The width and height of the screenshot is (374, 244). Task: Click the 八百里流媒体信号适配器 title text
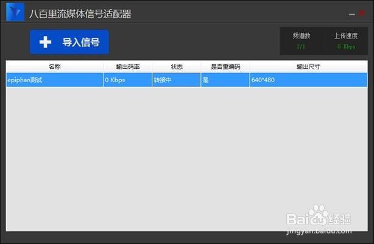(x=80, y=14)
